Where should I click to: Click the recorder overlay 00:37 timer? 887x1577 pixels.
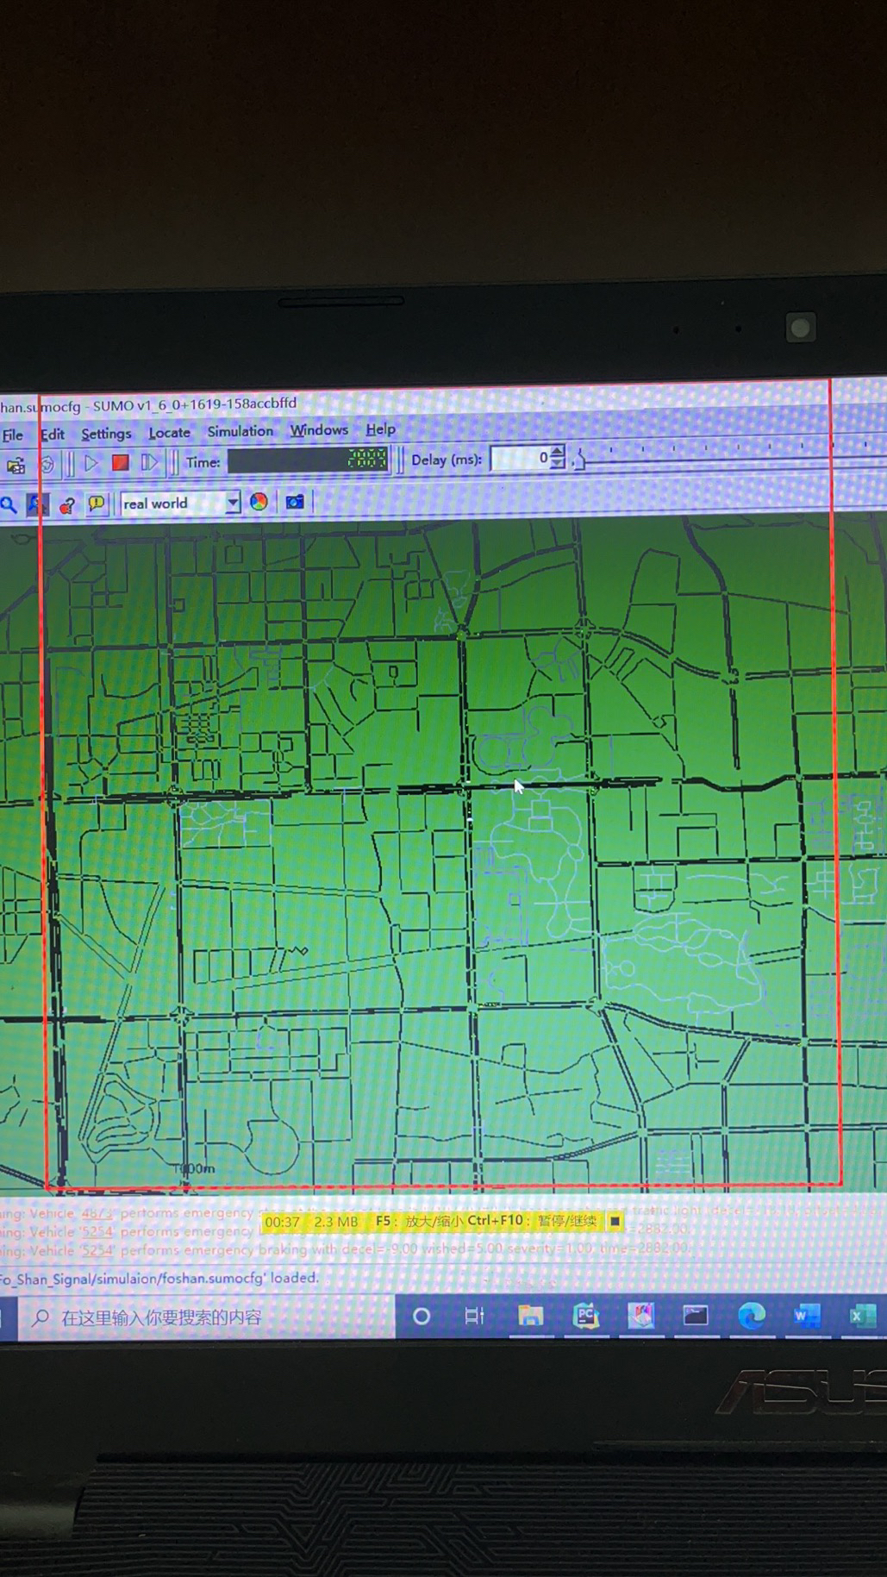(282, 1222)
